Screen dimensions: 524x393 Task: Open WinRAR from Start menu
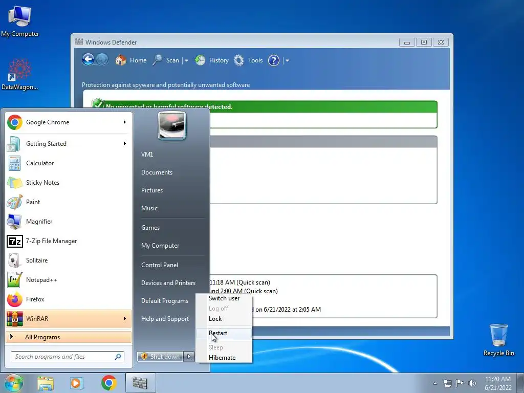(69, 318)
